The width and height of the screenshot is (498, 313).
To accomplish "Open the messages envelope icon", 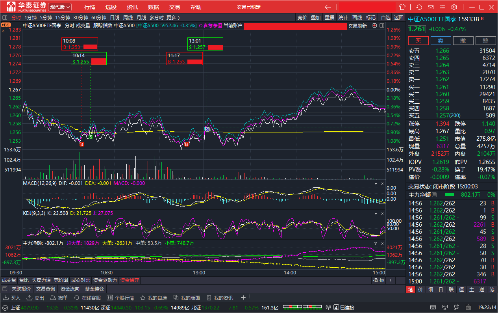I will [431, 7].
